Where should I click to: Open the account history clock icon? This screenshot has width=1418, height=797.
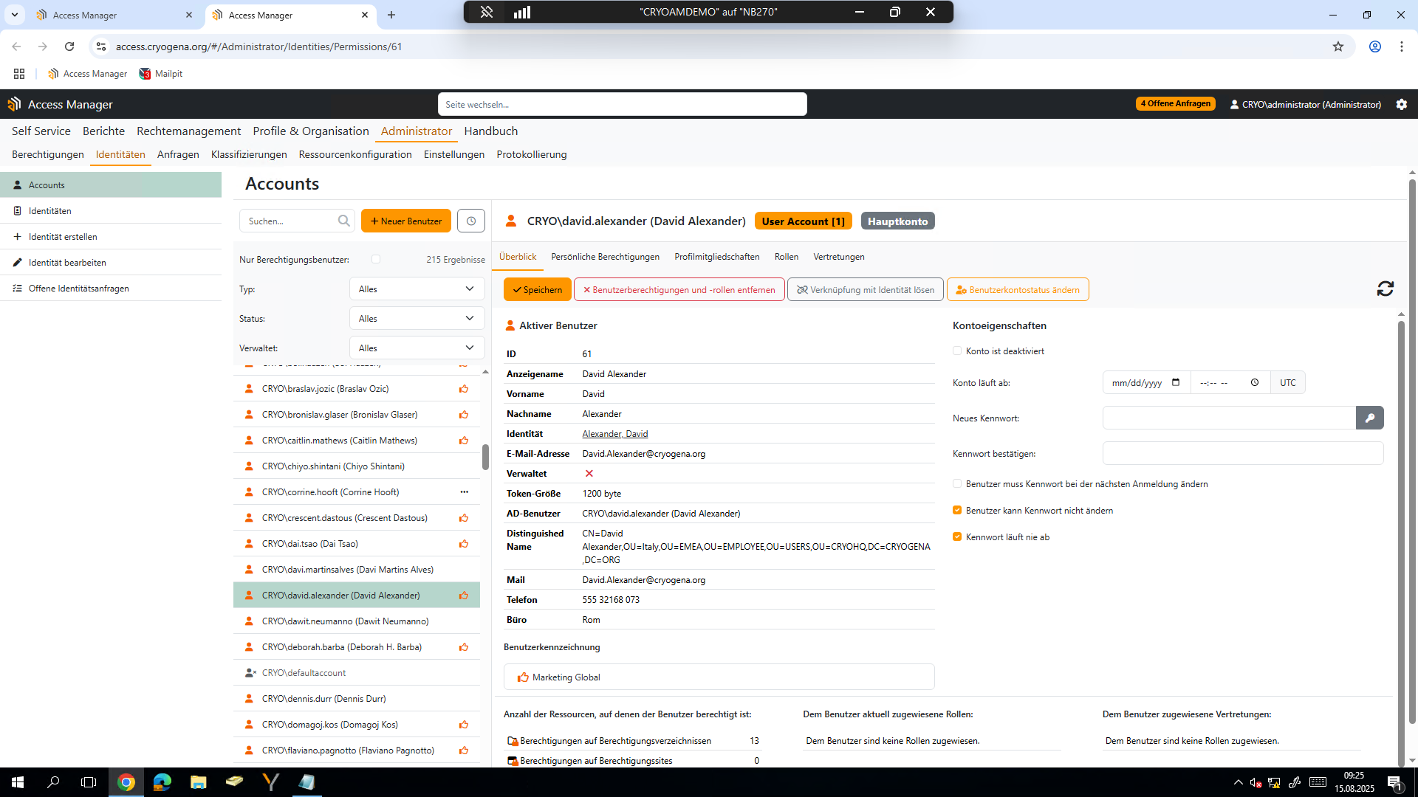470,220
